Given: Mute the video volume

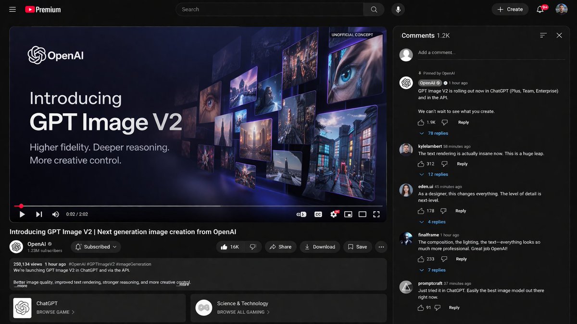Looking at the screenshot, I should point(56,214).
